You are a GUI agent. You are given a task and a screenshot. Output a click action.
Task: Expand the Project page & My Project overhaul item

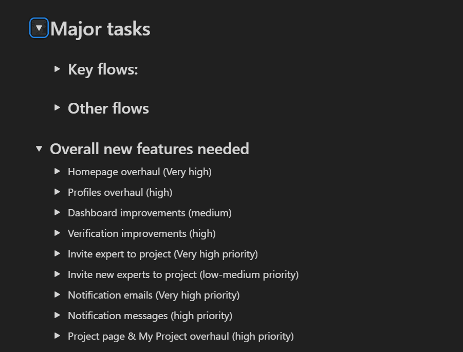tap(57, 336)
